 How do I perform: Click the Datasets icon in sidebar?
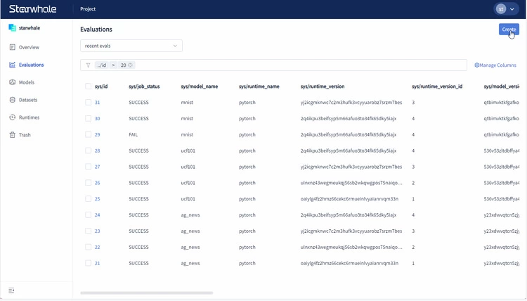12,100
